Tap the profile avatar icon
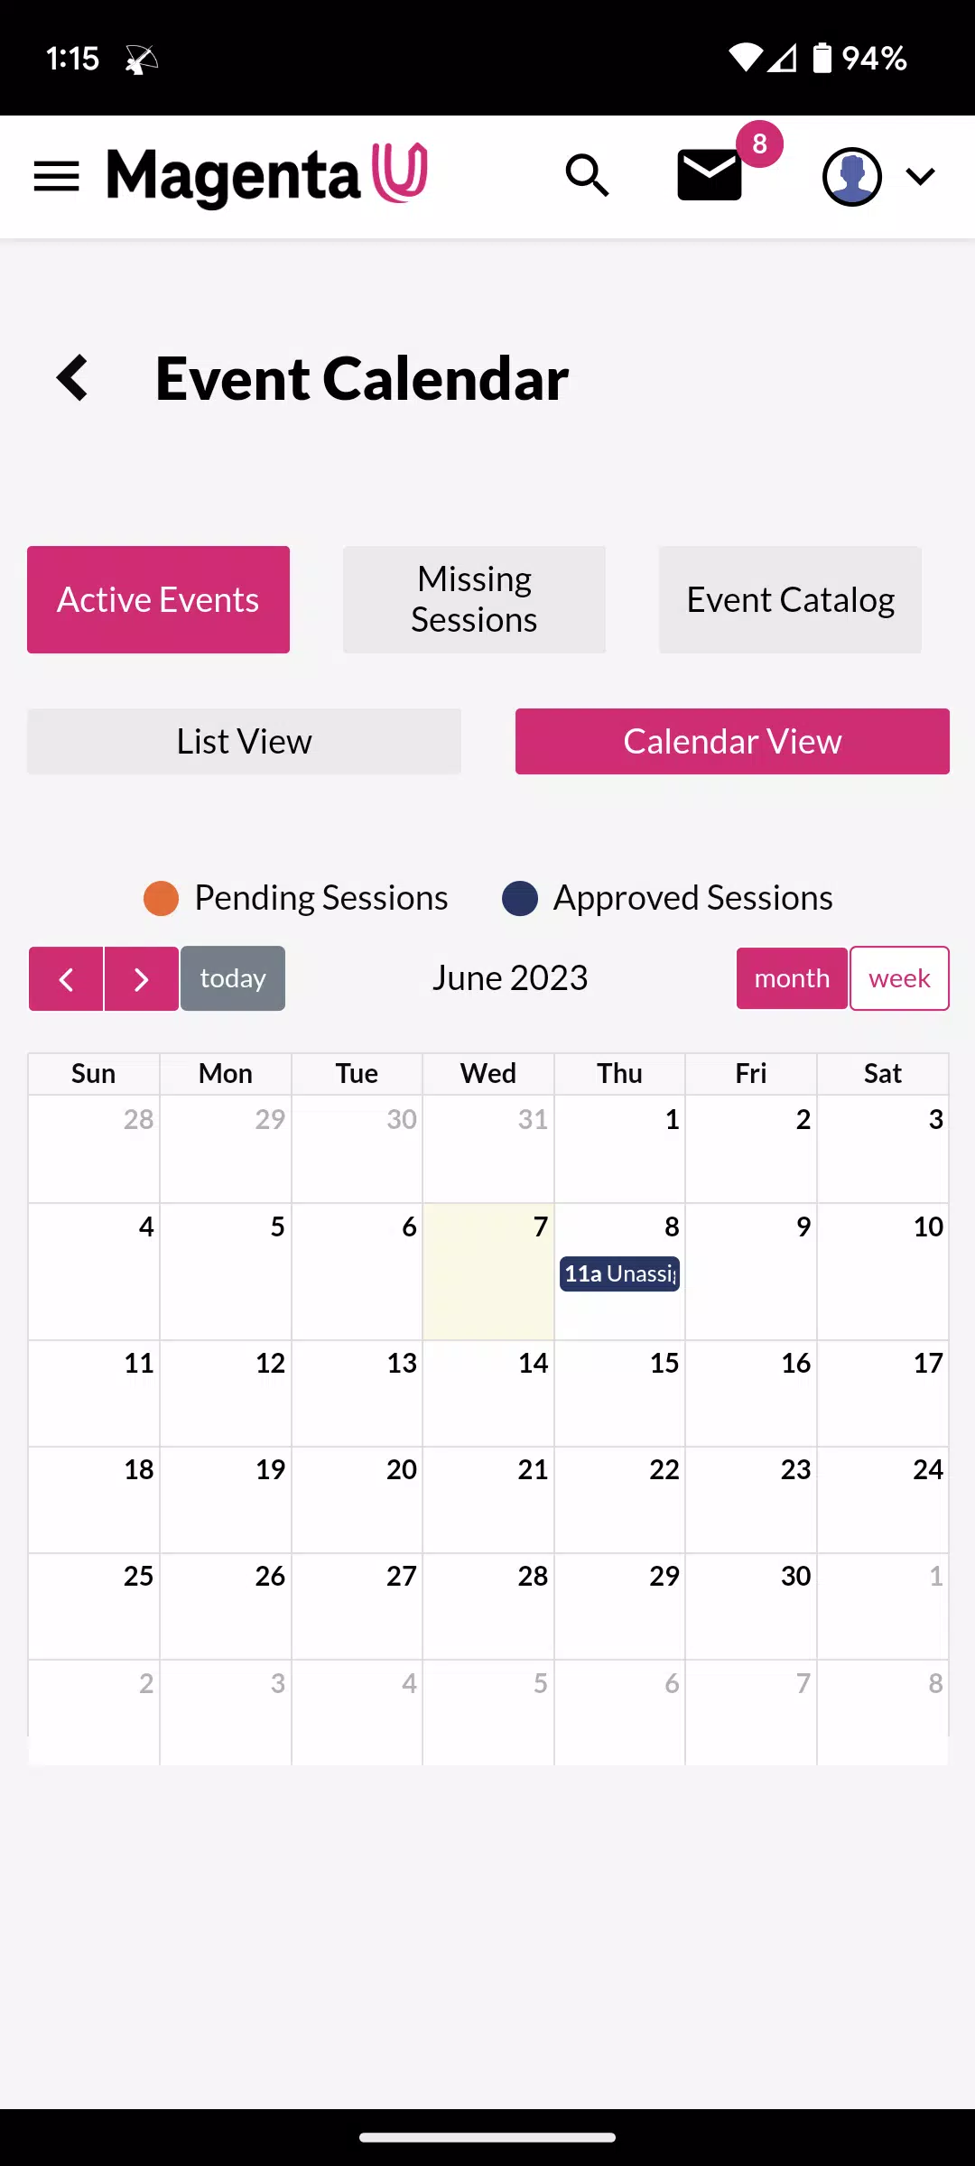975x2166 pixels. tap(852, 177)
